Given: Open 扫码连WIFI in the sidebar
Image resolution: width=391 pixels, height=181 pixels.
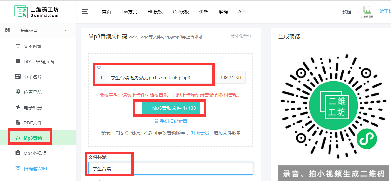Looking at the screenshot, I should point(35,168).
